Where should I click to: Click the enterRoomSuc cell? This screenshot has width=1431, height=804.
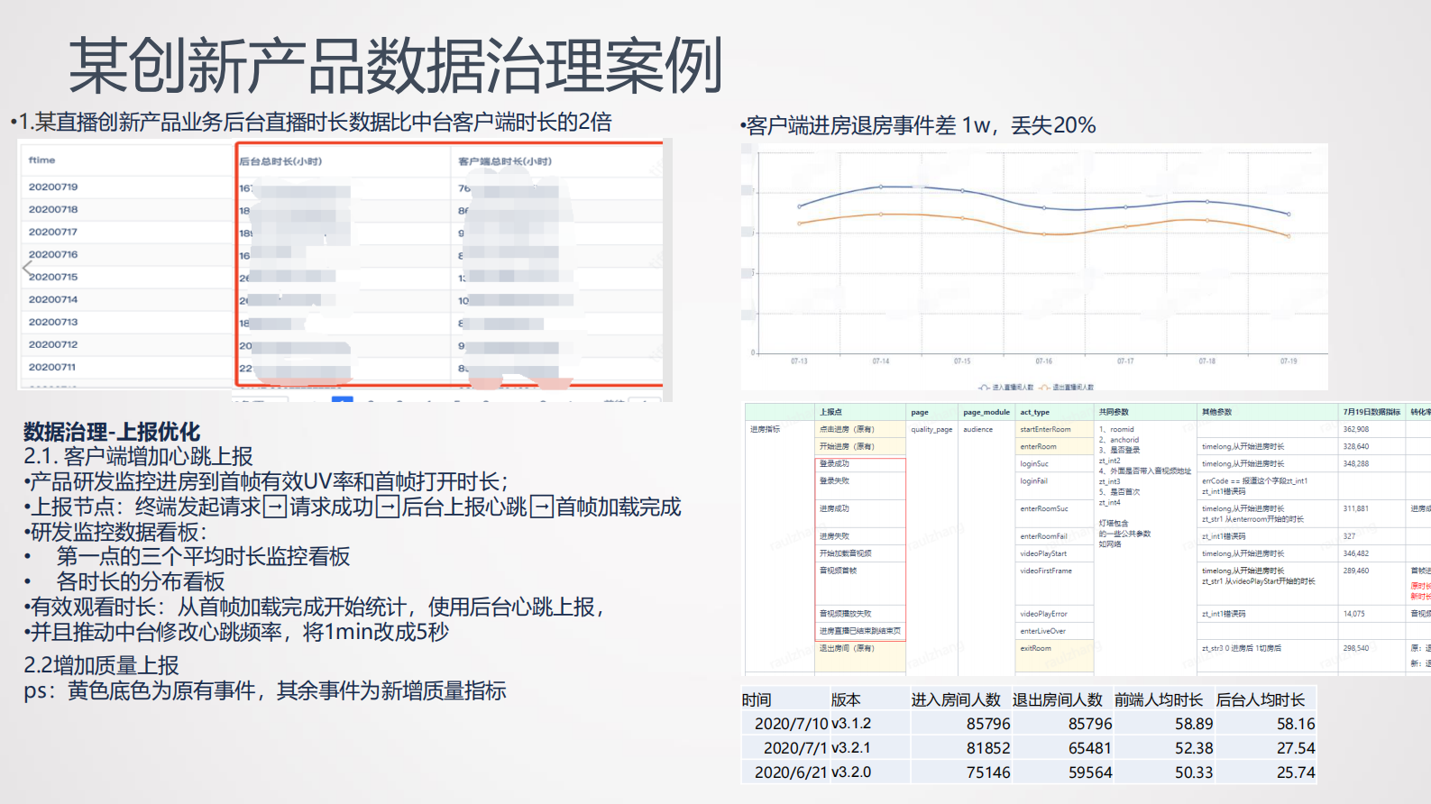1043,508
